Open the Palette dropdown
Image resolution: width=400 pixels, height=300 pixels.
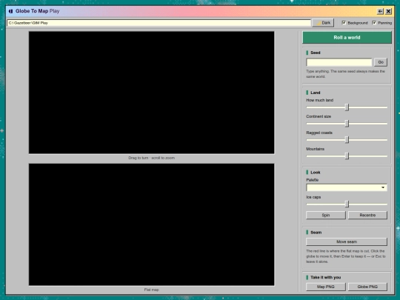coord(347,187)
